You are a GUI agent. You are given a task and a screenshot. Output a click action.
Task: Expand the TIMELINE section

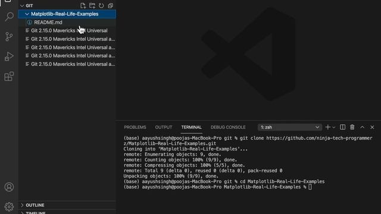(22, 213)
